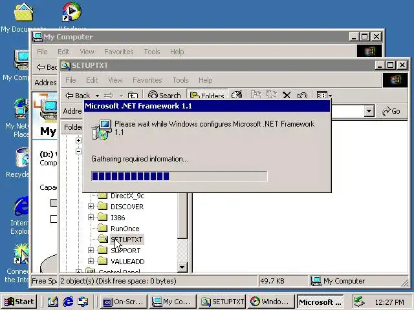Toggle the Folders pane button
Screen dimensions: 414x310
coord(207,96)
